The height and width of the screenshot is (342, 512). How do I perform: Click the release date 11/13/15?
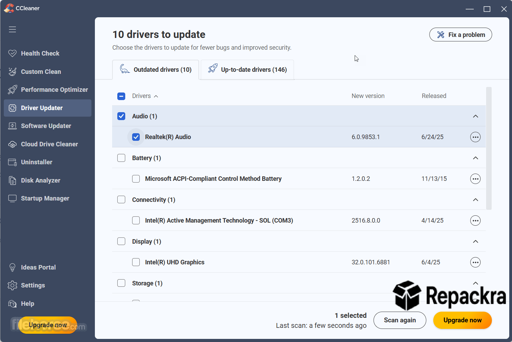tap(434, 179)
